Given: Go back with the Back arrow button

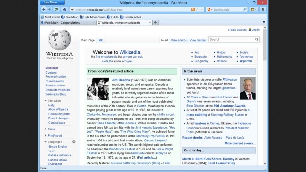Looking at the screenshot, I should (44, 10).
